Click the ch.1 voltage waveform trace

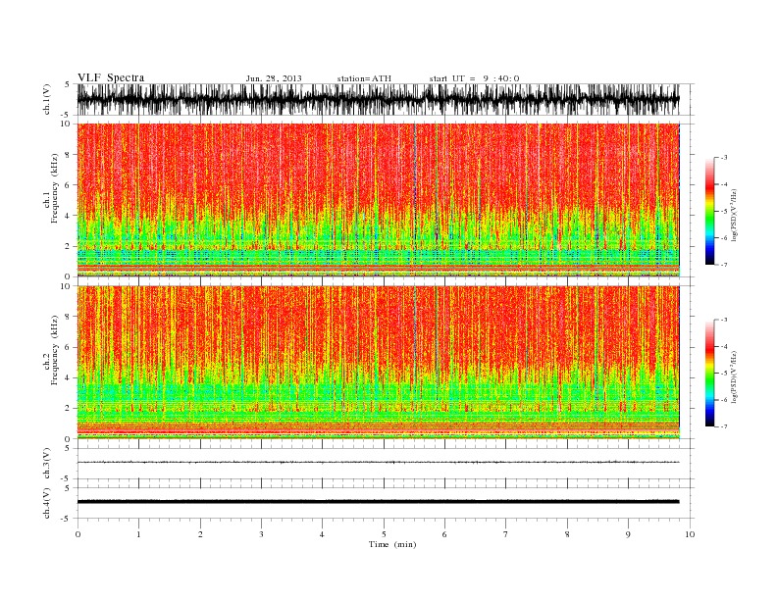[x=378, y=99]
